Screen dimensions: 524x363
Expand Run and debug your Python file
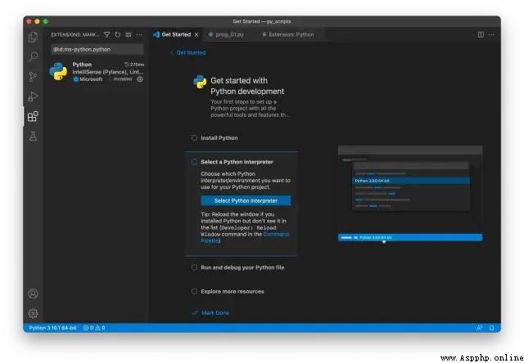click(242, 267)
